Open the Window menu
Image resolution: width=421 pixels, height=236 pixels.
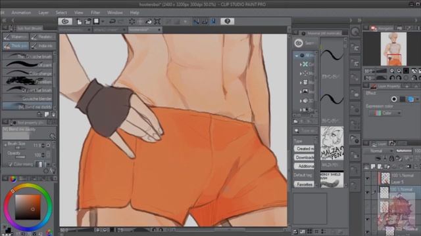click(x=115, y=12)
